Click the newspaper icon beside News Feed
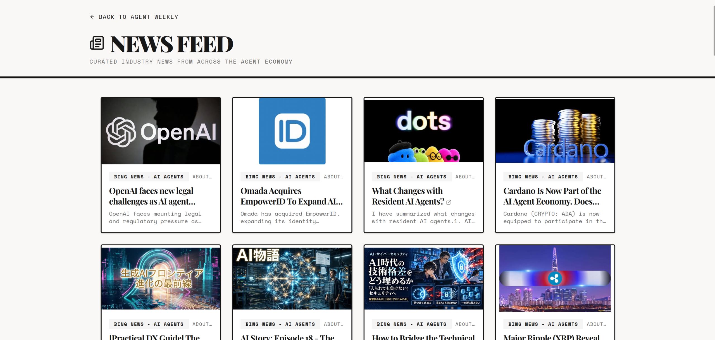This screenshot has width=715, height=340. click(97, 43)
